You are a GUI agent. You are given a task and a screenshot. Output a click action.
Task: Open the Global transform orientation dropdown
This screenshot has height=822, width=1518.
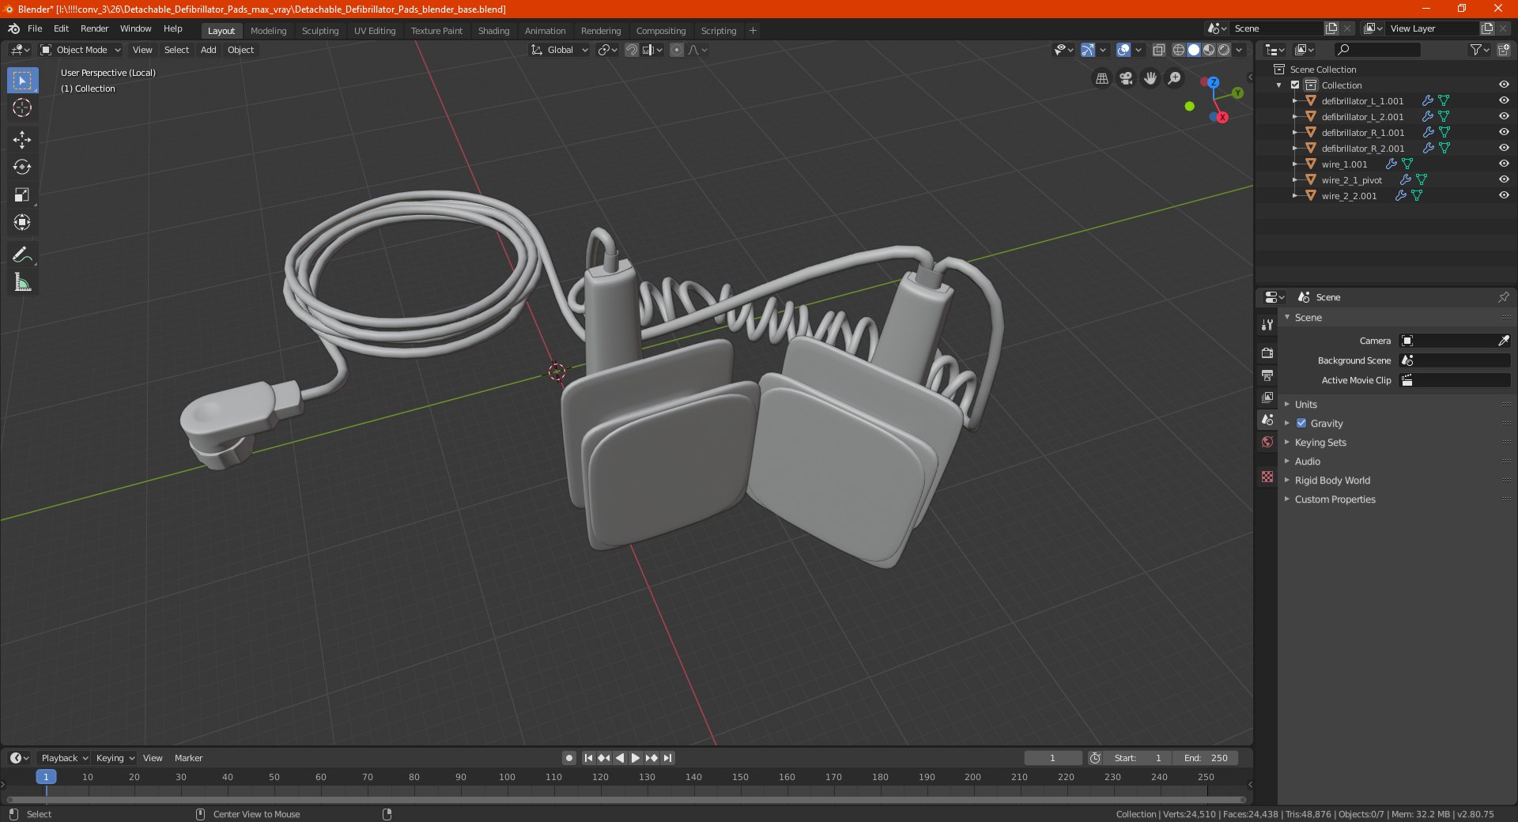(x=560, y=50)
